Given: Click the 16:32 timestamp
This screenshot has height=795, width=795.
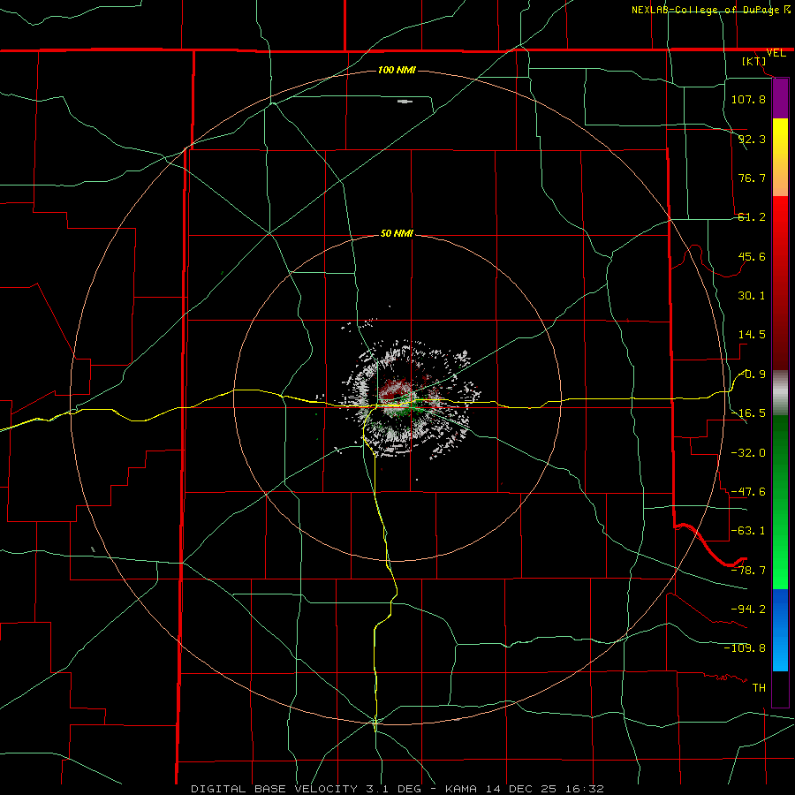Looking at the screenshot, I should [587, 789].
